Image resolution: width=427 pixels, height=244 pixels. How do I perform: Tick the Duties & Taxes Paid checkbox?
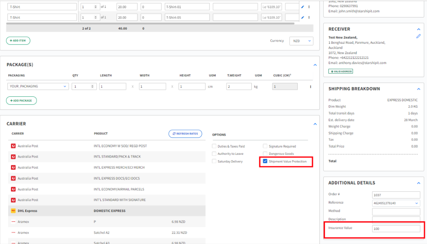[214, 146]
